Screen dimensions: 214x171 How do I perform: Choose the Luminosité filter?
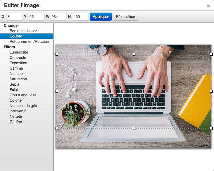[x=19, y=52]
